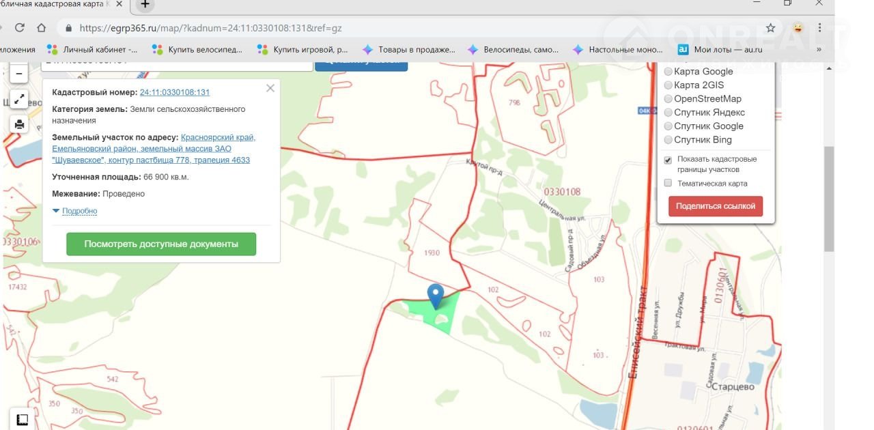
Task: Show hidden bookmarks via double chevron
Action: 819,49
